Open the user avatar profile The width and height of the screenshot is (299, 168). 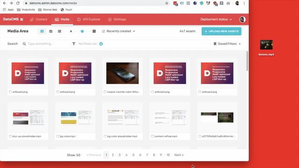pyautogui.click(x=242, y=20)
